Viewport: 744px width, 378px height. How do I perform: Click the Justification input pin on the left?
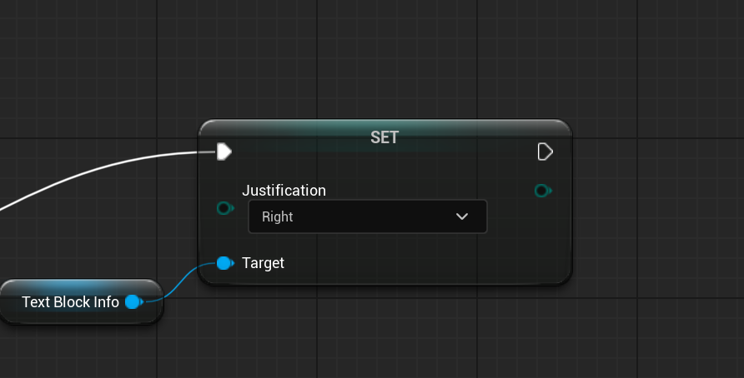(224, 208)
